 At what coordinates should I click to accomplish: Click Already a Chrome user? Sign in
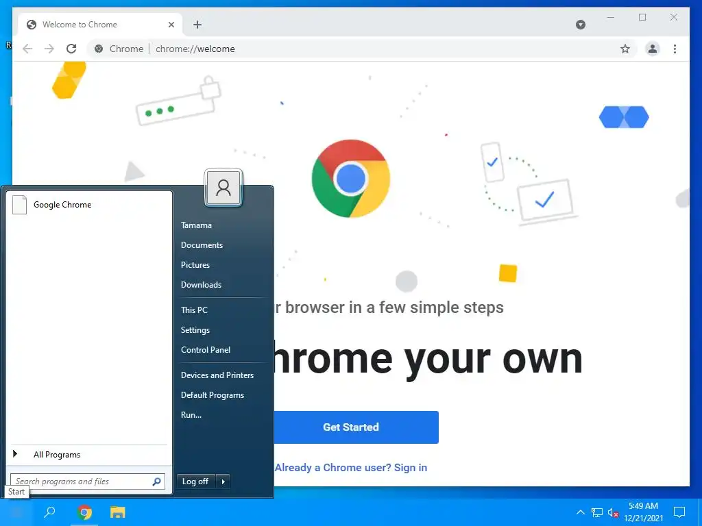(351, 467)
